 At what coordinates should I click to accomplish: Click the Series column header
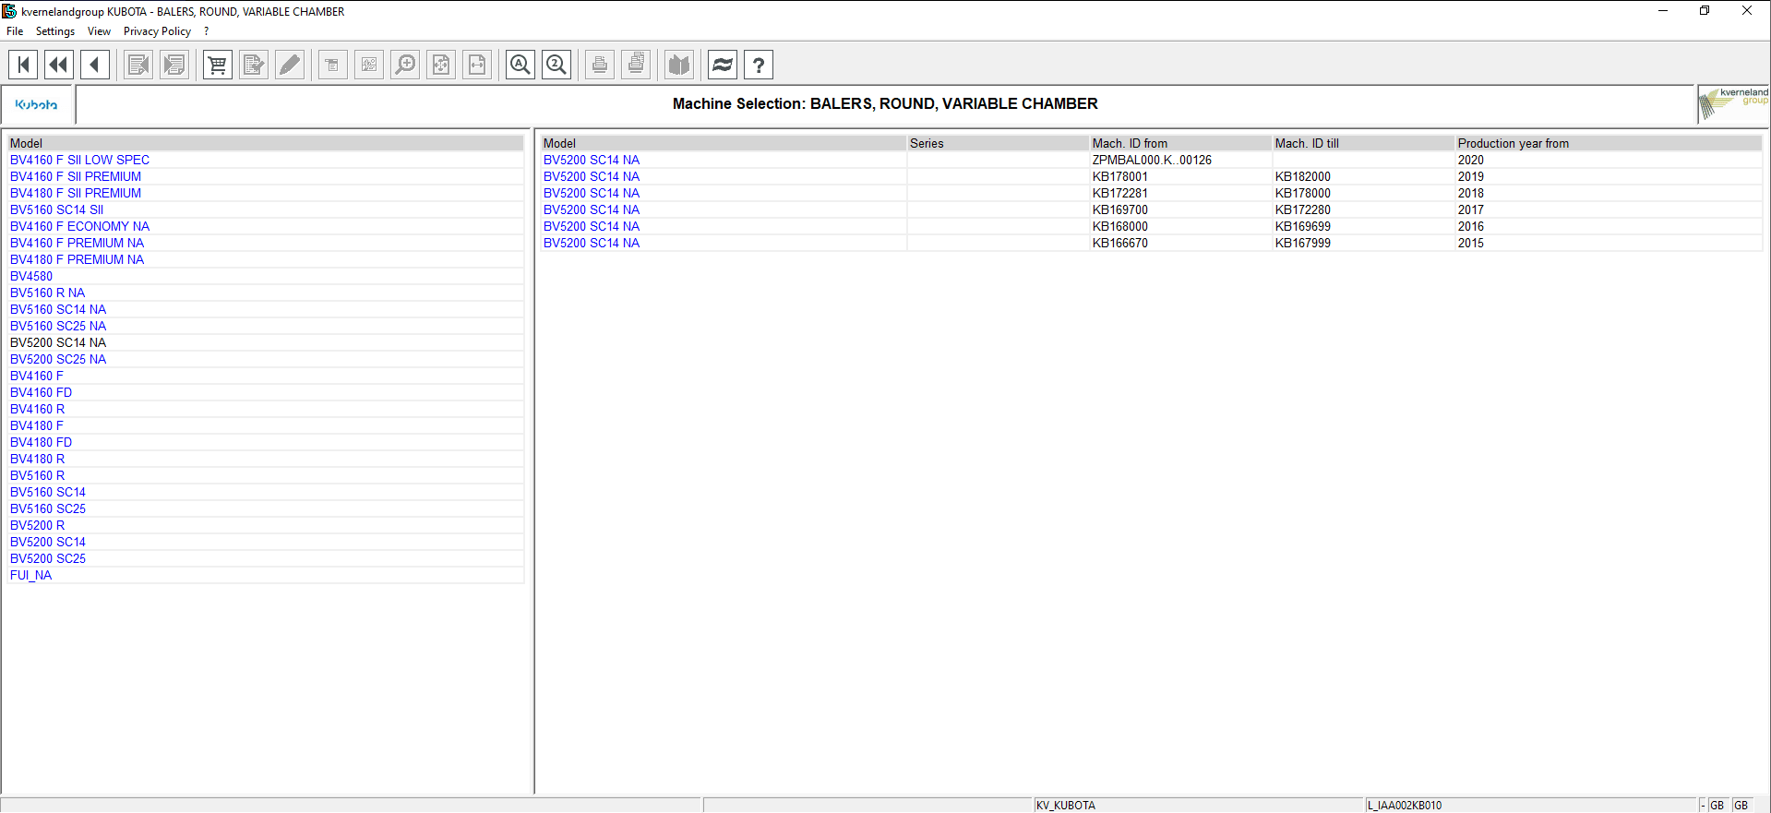pyautogui.click(x=998, y=143)
